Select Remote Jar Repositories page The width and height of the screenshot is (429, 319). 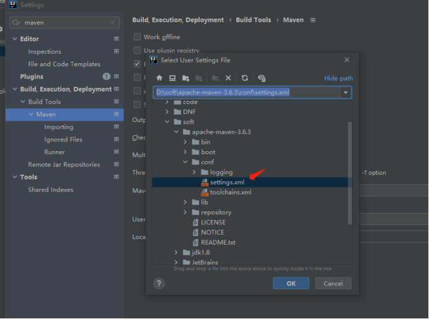pos(64,165)
